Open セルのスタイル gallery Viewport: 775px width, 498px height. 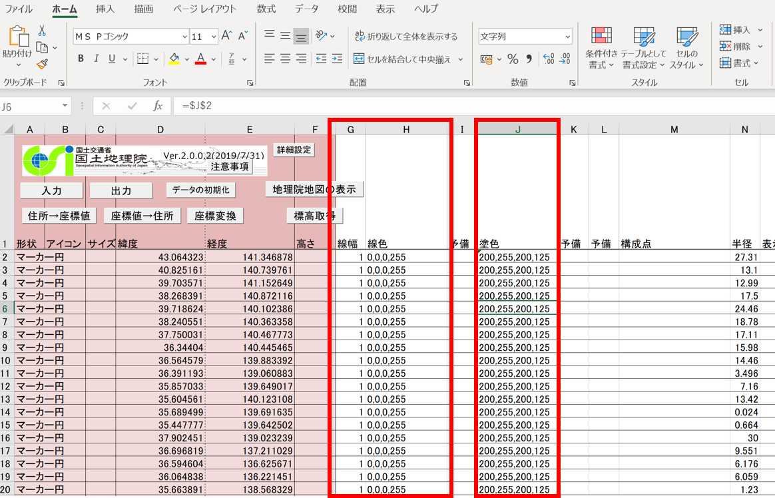pos(686,49)
